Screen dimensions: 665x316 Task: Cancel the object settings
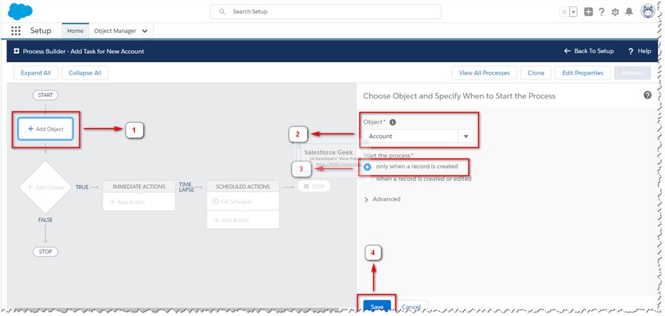[411, 307]
